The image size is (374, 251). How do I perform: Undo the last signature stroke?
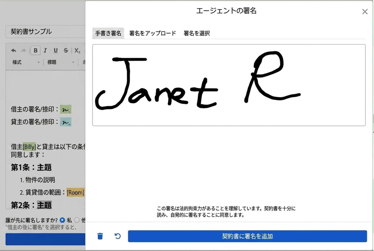coord(118,236)
